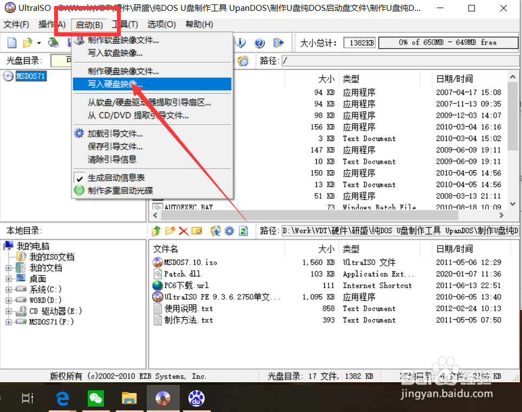
Task: Click the red X delete icon
Action: pyautogui.click(x=184, y=231)
